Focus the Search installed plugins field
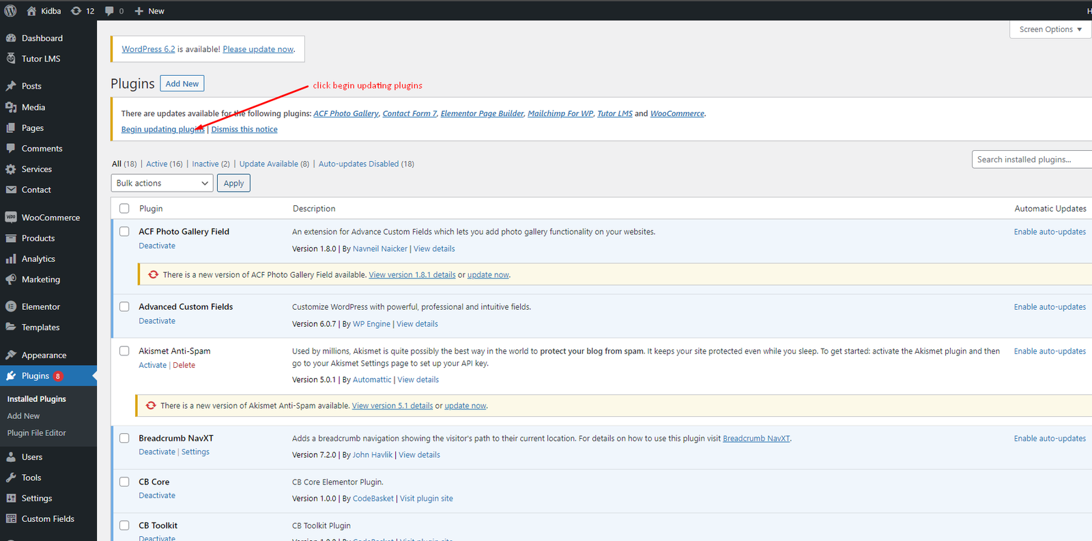Screen dimensions: 1092x541 click(x=1031, y=160)
